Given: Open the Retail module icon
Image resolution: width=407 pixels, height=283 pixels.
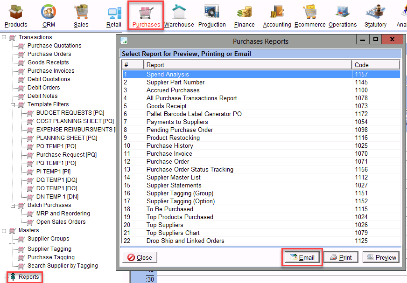Looking at the screenshot, I should click(114, 15).
